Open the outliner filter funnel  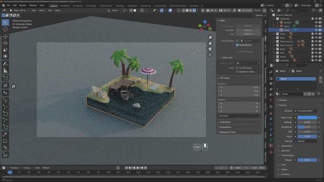coord(314,10)
